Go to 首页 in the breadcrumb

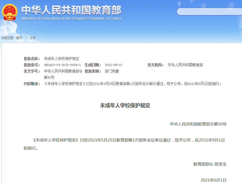click(19, 38)
